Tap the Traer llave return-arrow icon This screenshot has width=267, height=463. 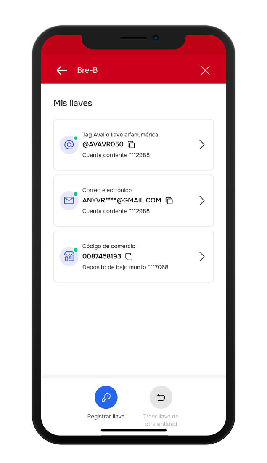[x=161, y=397]
